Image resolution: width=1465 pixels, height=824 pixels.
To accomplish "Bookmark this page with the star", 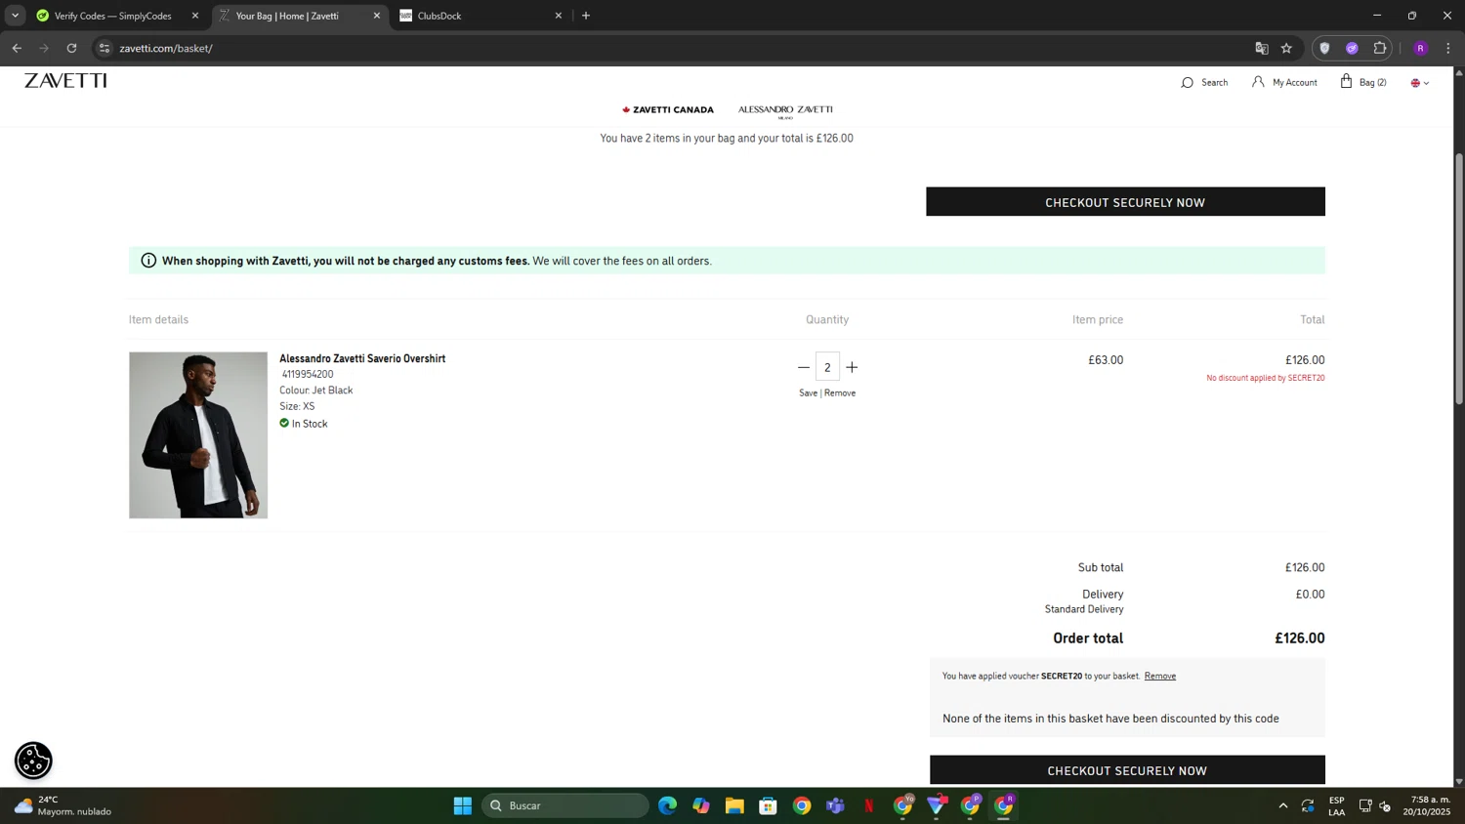I will click(1286, 48).
